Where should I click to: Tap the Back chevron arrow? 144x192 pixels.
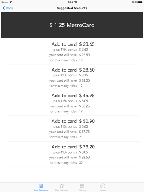click(4, 8)
